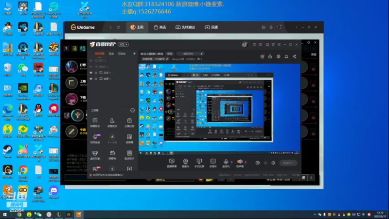Open the gift icon with red dot

pos(262,56)
